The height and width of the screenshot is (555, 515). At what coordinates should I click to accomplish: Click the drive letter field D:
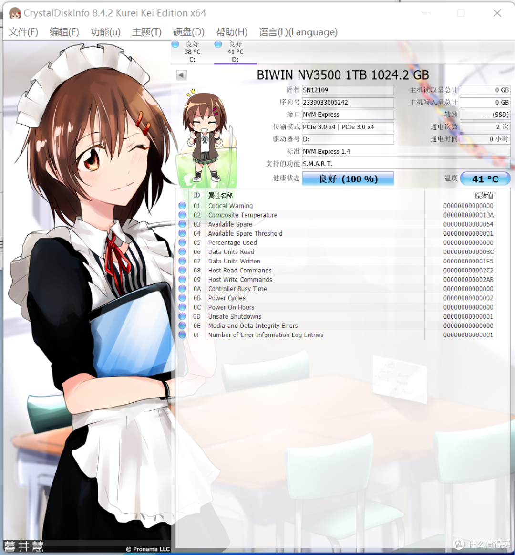348,139
